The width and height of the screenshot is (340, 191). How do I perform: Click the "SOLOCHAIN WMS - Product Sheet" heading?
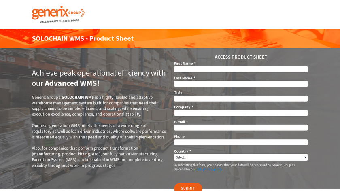tap(83, 38)
